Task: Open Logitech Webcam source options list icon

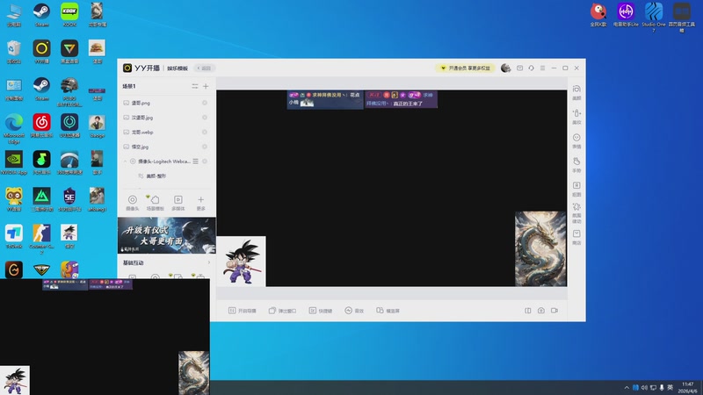Action: click(195, 162)
